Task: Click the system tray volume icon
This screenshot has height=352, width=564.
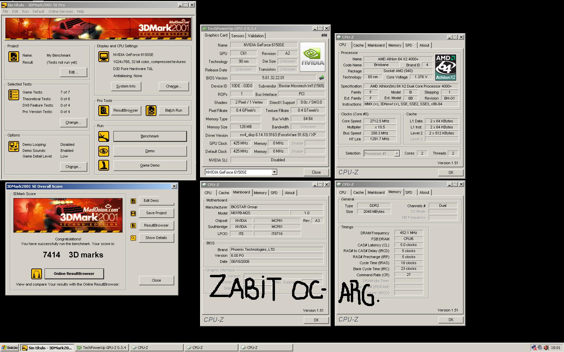Action: tap(546, 348)
